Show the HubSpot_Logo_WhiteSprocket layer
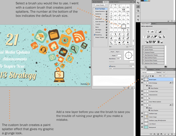 tap(142, 120)
